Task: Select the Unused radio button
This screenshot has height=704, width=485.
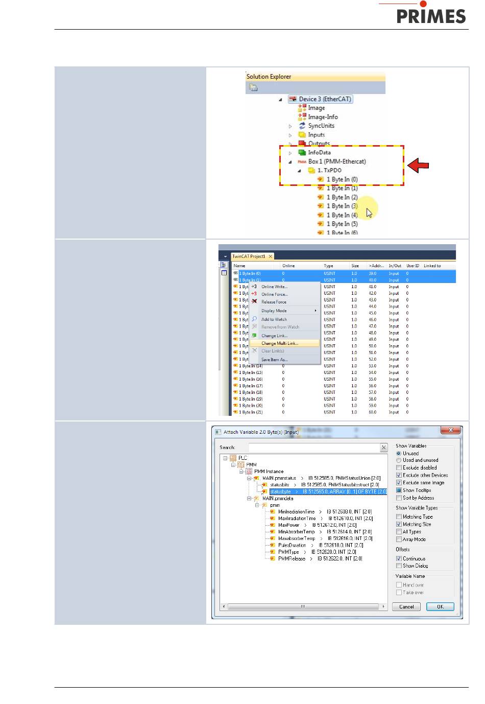Action: [399, 453]
